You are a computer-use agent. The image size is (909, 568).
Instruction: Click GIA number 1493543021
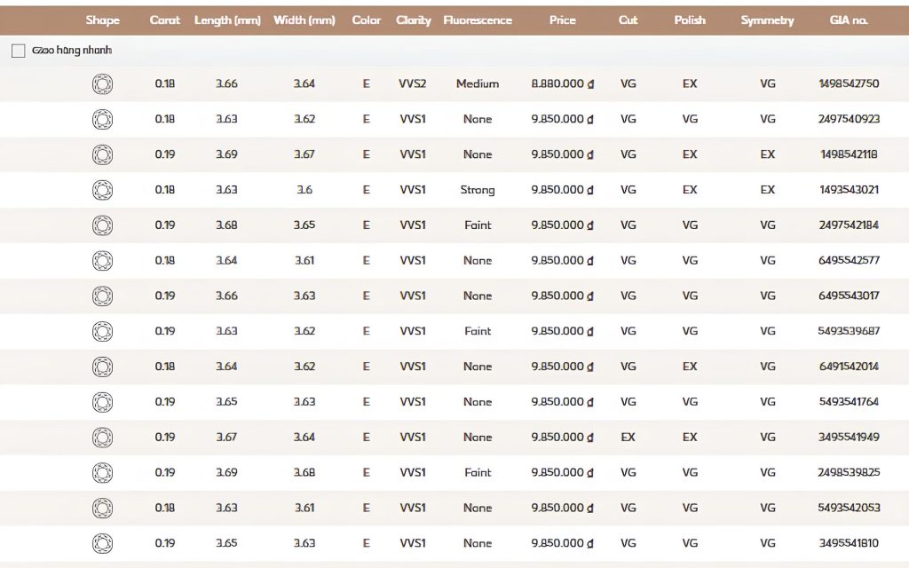coord(849,190)
